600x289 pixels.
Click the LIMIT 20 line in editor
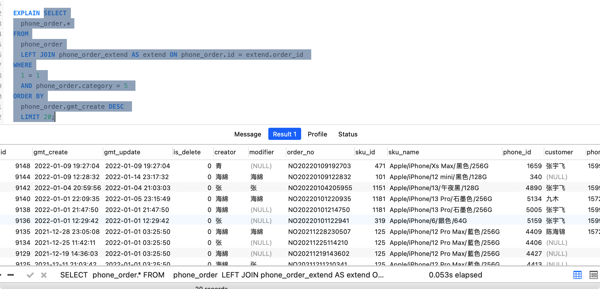(x=37, y=117)
